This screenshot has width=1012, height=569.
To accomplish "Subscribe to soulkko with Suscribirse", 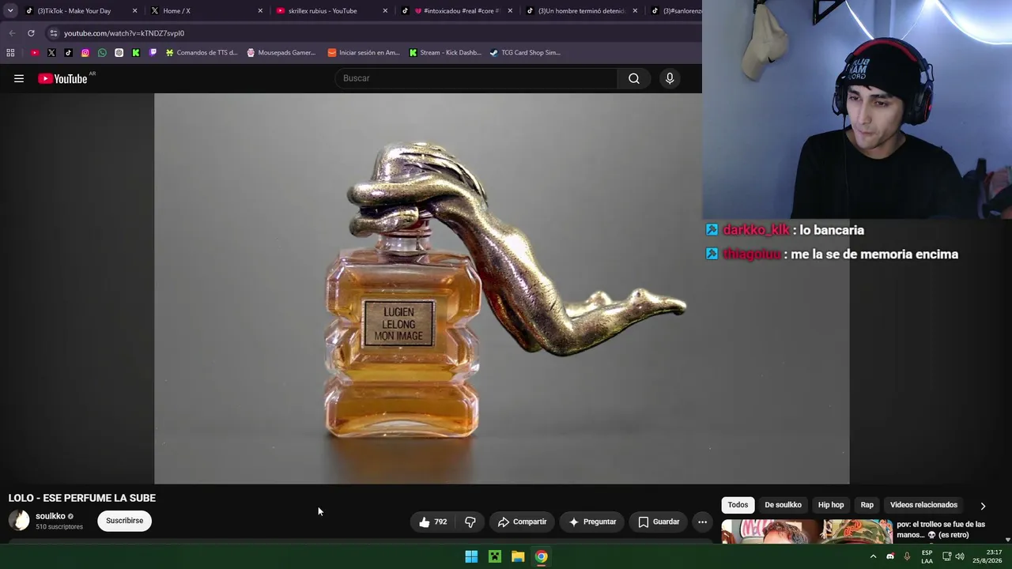I will coord(125,521).
